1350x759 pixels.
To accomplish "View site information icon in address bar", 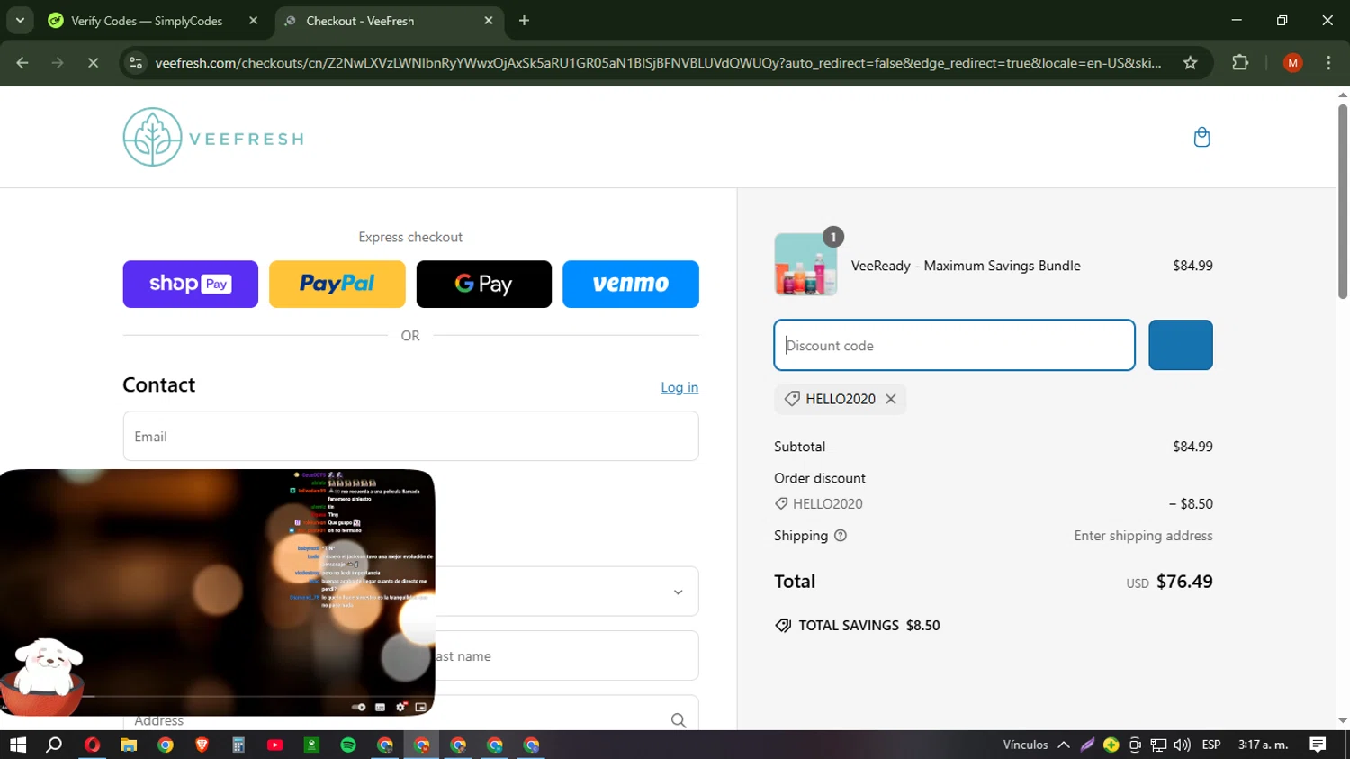I will 136,63.
